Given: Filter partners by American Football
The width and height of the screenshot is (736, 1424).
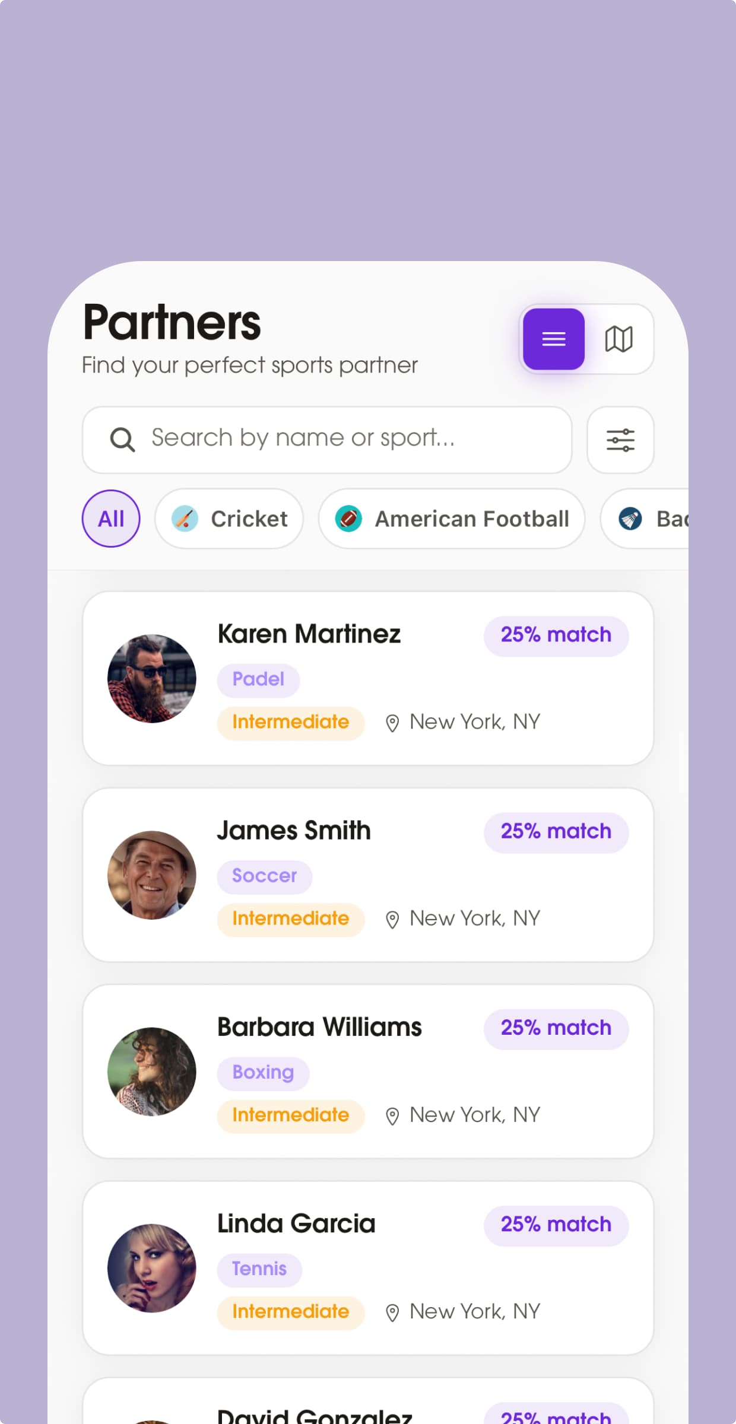Looking at the screenshot, I should 452,519.
